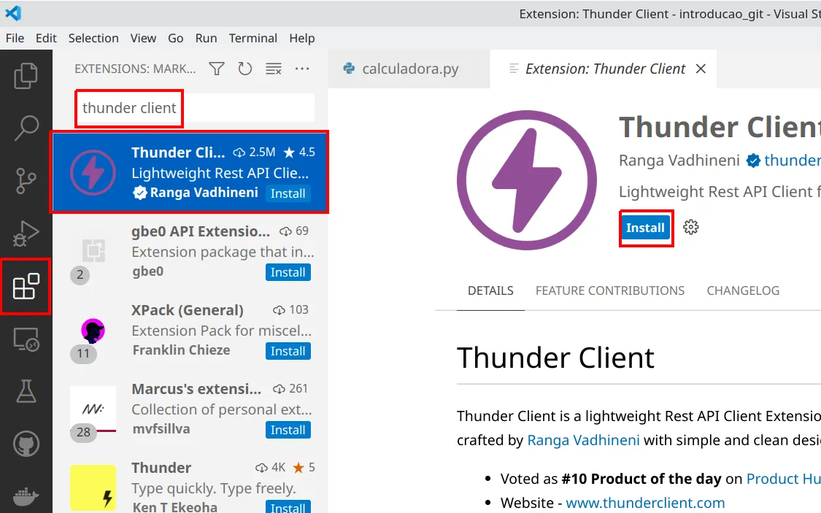Open the Help menu

point(302,38)
